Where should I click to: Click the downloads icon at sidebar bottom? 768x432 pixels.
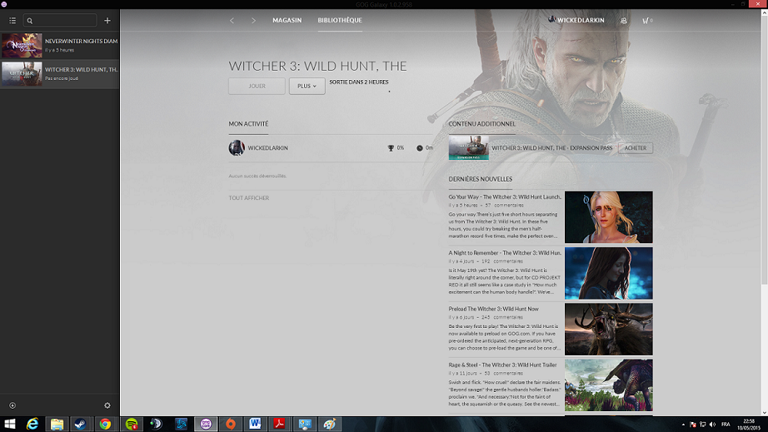point(12,405)
